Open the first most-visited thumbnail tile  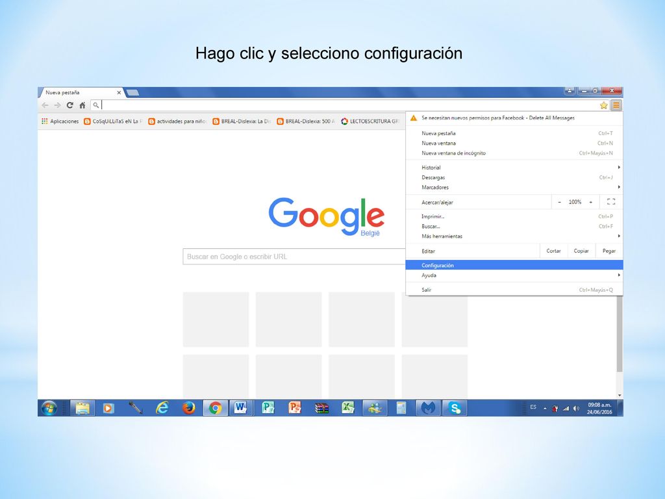pos(216,319)
